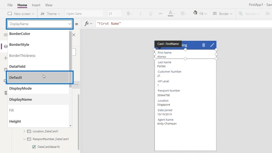The height and width of the screenshot is (153, 272).
Task: Open the Tree view layers icon
Action: click(5, 46)
